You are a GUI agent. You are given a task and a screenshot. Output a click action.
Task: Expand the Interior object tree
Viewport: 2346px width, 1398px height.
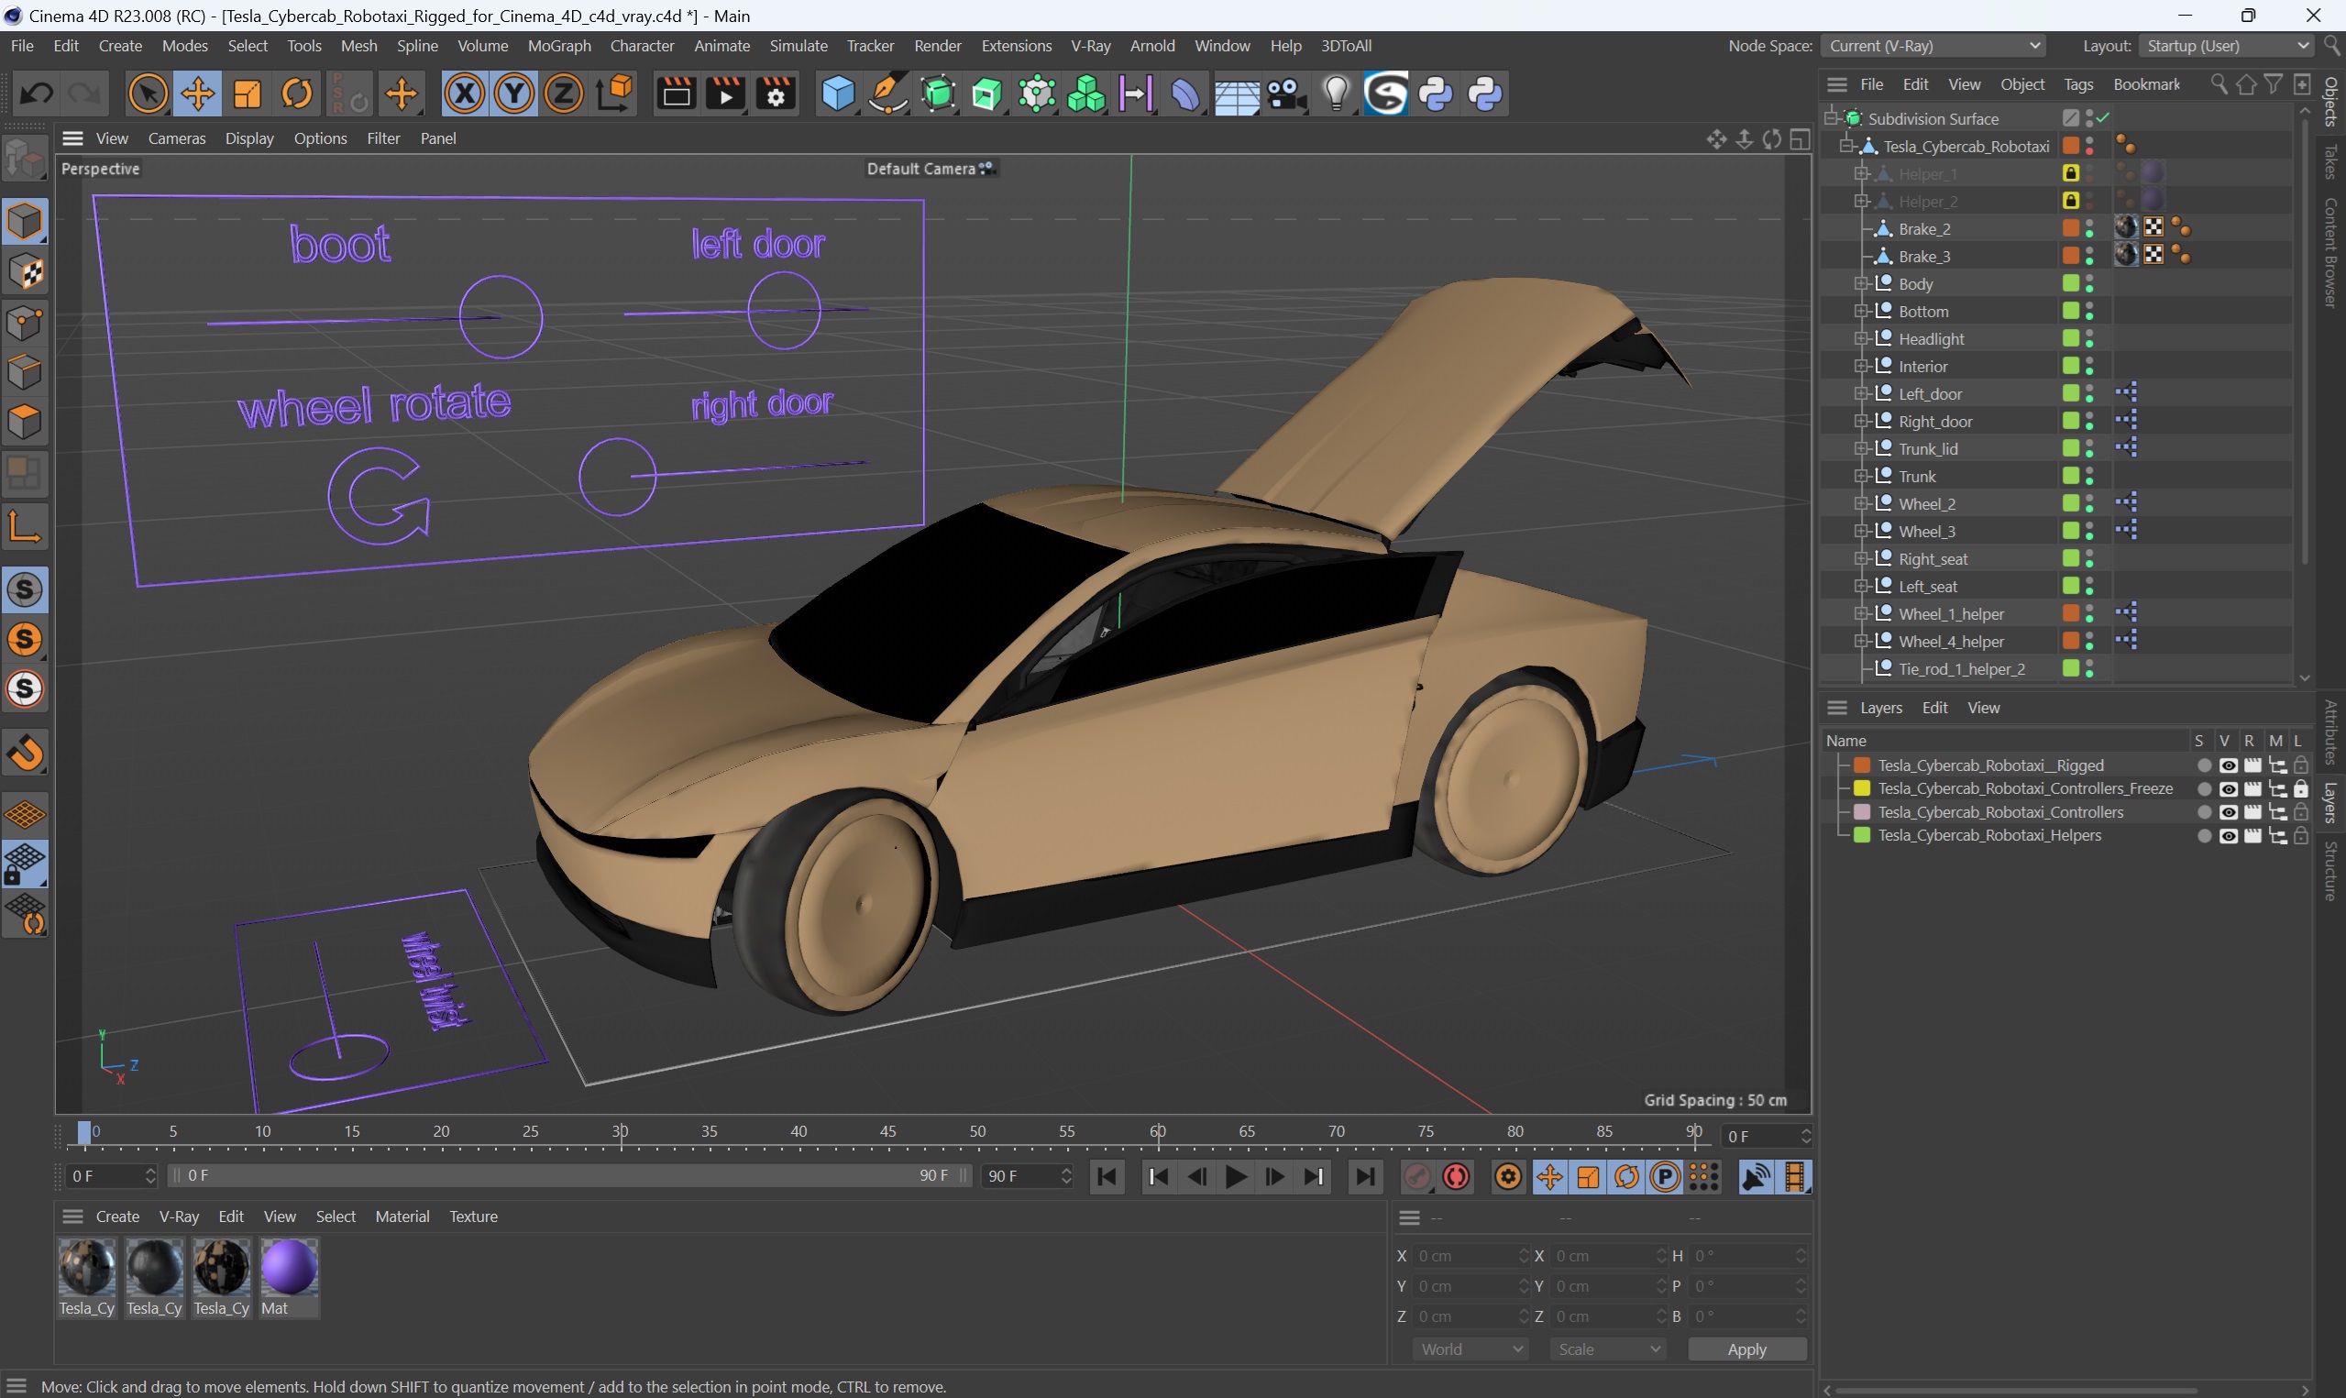point(1861,367)
